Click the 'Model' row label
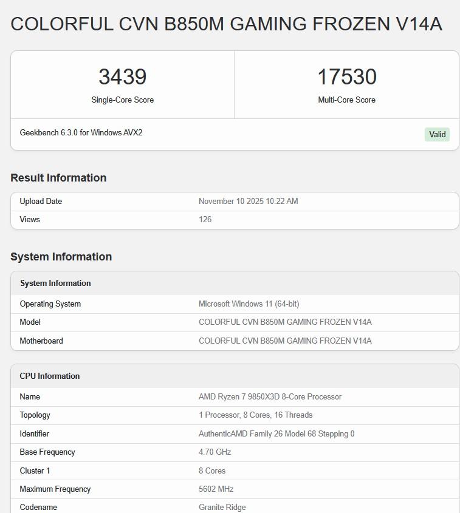The image size is (460, 513). coord(30,322)
